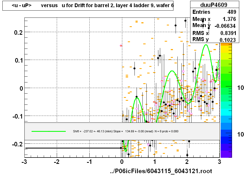Click the RMS y value 0.1023
This screenshot has width=244, height=175.
tap(228, 40)
